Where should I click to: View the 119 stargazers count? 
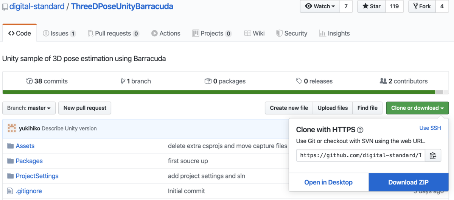[x=394, y=6]
